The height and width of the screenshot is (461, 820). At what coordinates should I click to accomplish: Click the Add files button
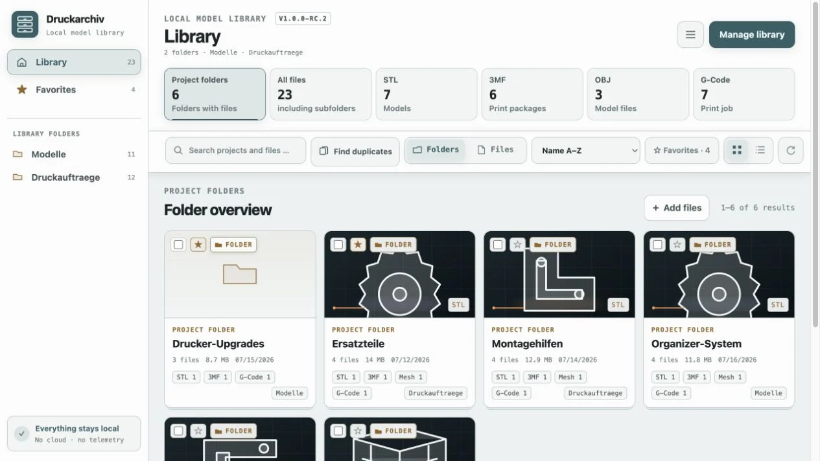coord(677,208)
